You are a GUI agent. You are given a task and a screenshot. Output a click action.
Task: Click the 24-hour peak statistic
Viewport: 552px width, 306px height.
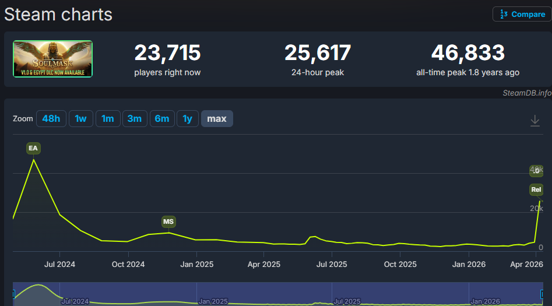pyautogui.click(x=318, y=59)
